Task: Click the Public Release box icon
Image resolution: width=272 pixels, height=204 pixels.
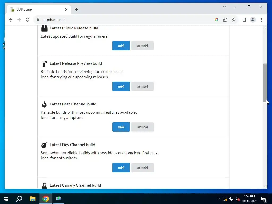Action: 44,28
